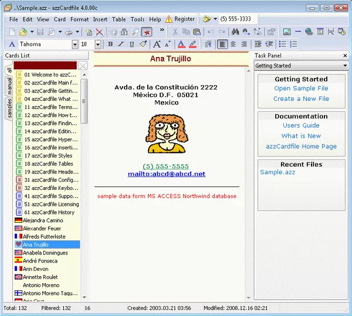This screenshot has height=316, width=352.
Task: Click the magnifier zoom icon
Action: coord(135,32)
